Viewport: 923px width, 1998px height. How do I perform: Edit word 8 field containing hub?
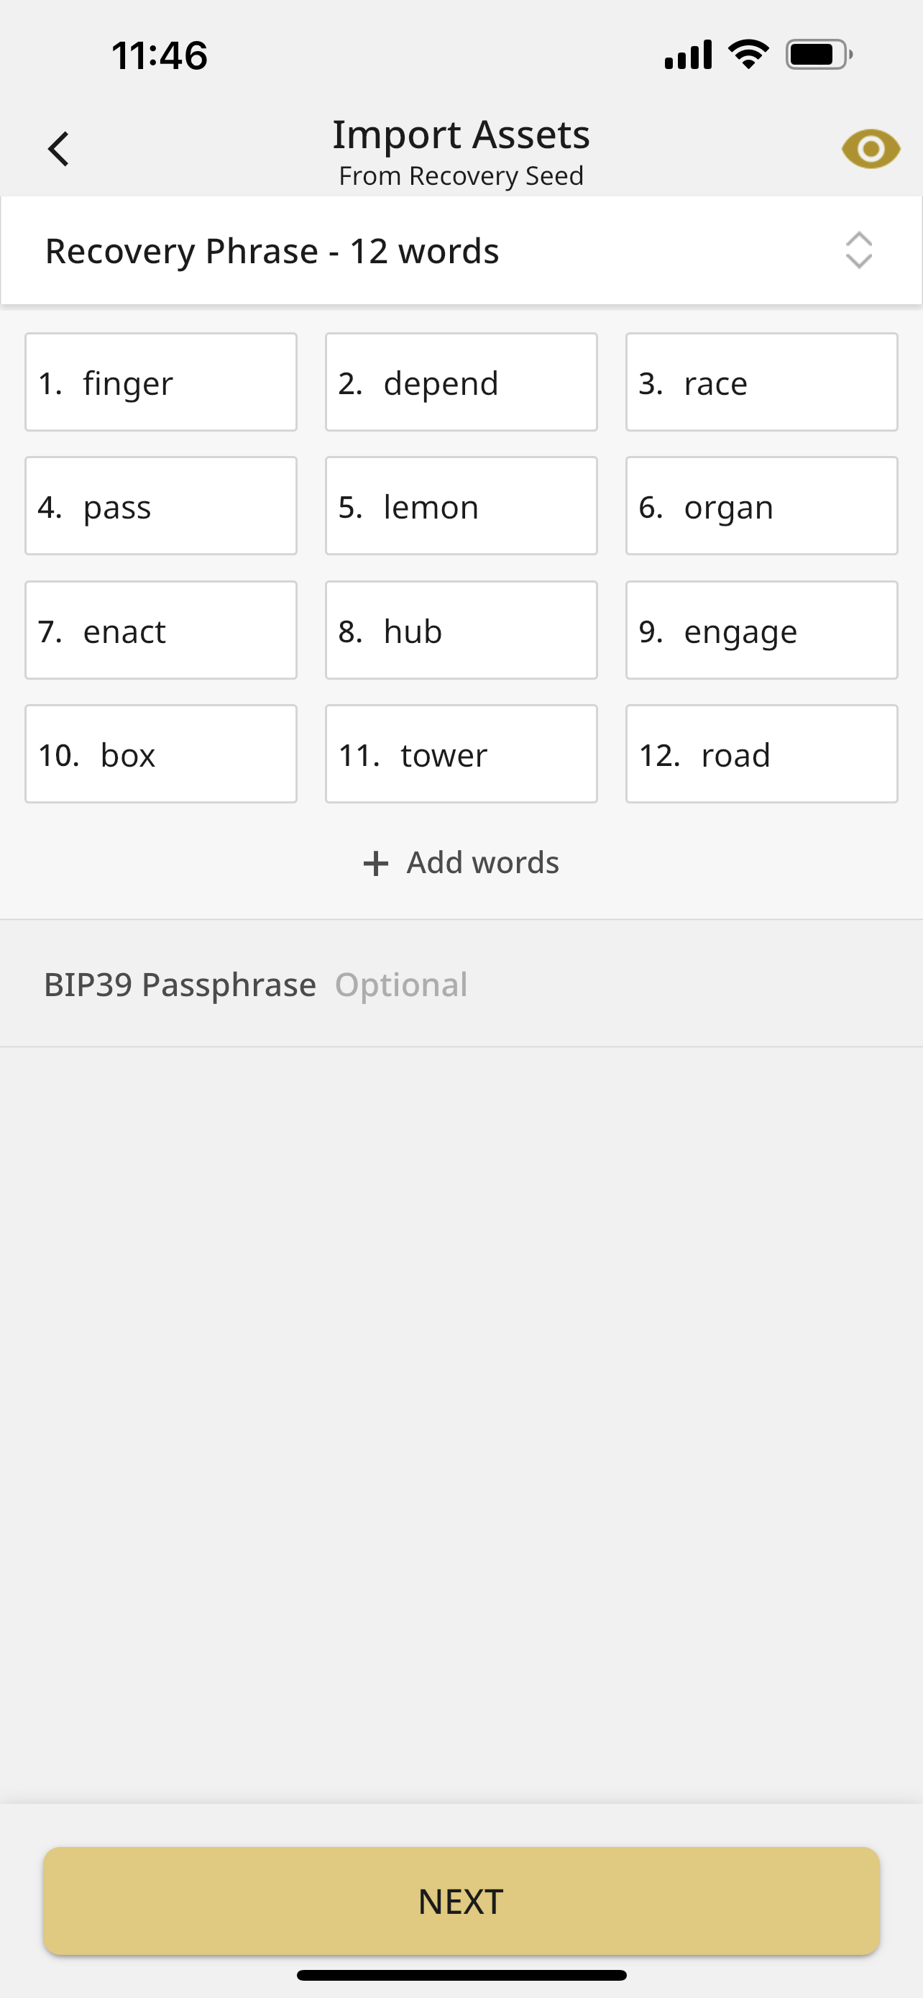coord(461,631)
